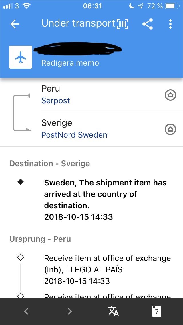This screenshot has width=183, height=325.
Task: Tap the back arrow in header
Action: pos(15,24)
